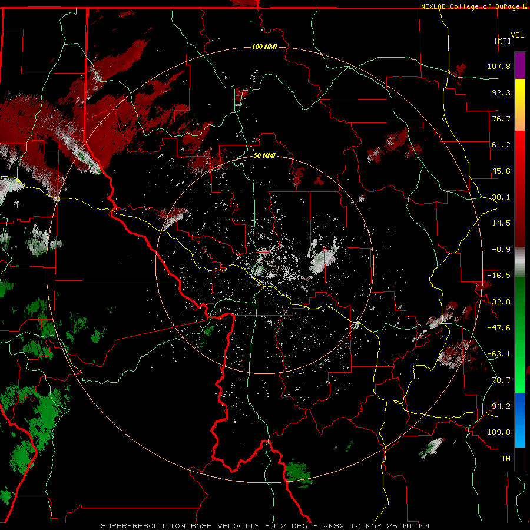530x530 pixels.
Task: Select the -0.9 velocity scale value
Action: pyautogui.click(x=501, y=250)
